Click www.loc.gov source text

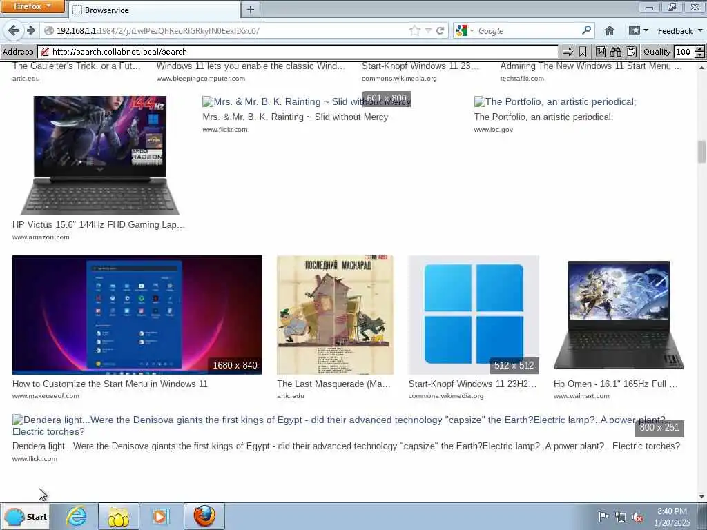point(493,129)
